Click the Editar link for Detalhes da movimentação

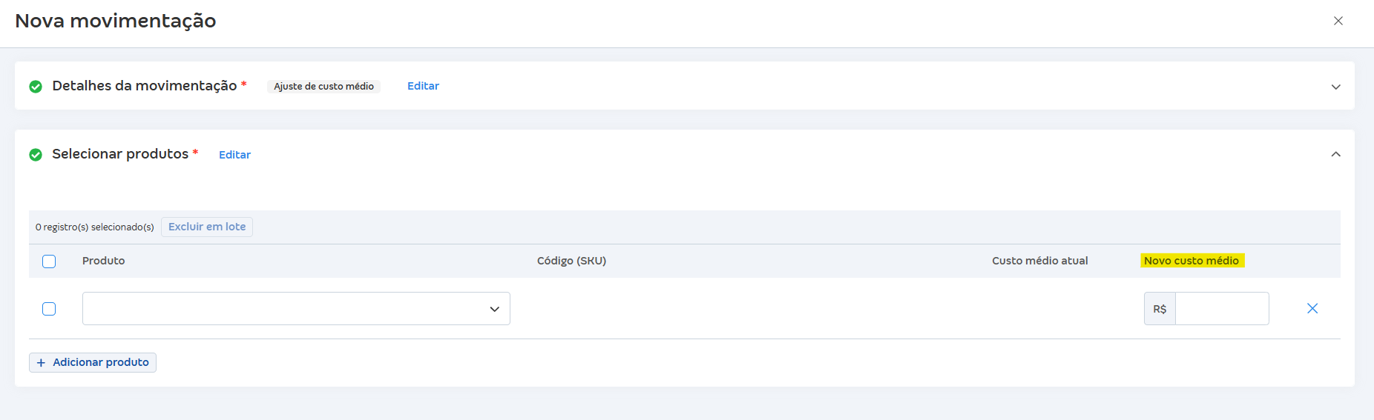click(x=423, y=86)
